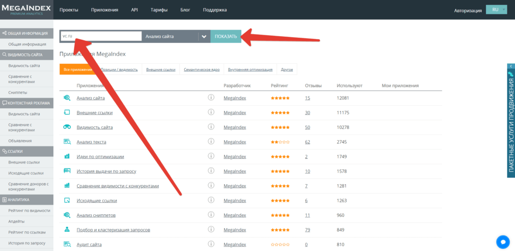Click the two-star rating for Анализ текста
515x251 pixels.
pyautogui.click(x=280, y=142)
